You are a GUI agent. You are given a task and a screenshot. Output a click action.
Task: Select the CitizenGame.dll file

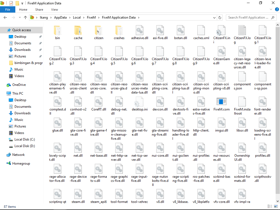(221, 56)
